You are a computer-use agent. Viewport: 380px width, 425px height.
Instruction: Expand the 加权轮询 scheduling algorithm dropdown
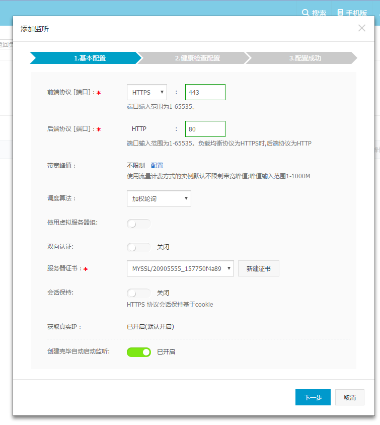(159, 198)
